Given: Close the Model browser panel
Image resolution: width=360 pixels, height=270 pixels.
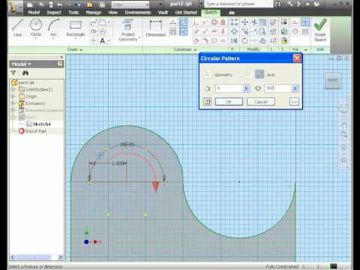Looking at the screenshot, I should coord(61,57).
